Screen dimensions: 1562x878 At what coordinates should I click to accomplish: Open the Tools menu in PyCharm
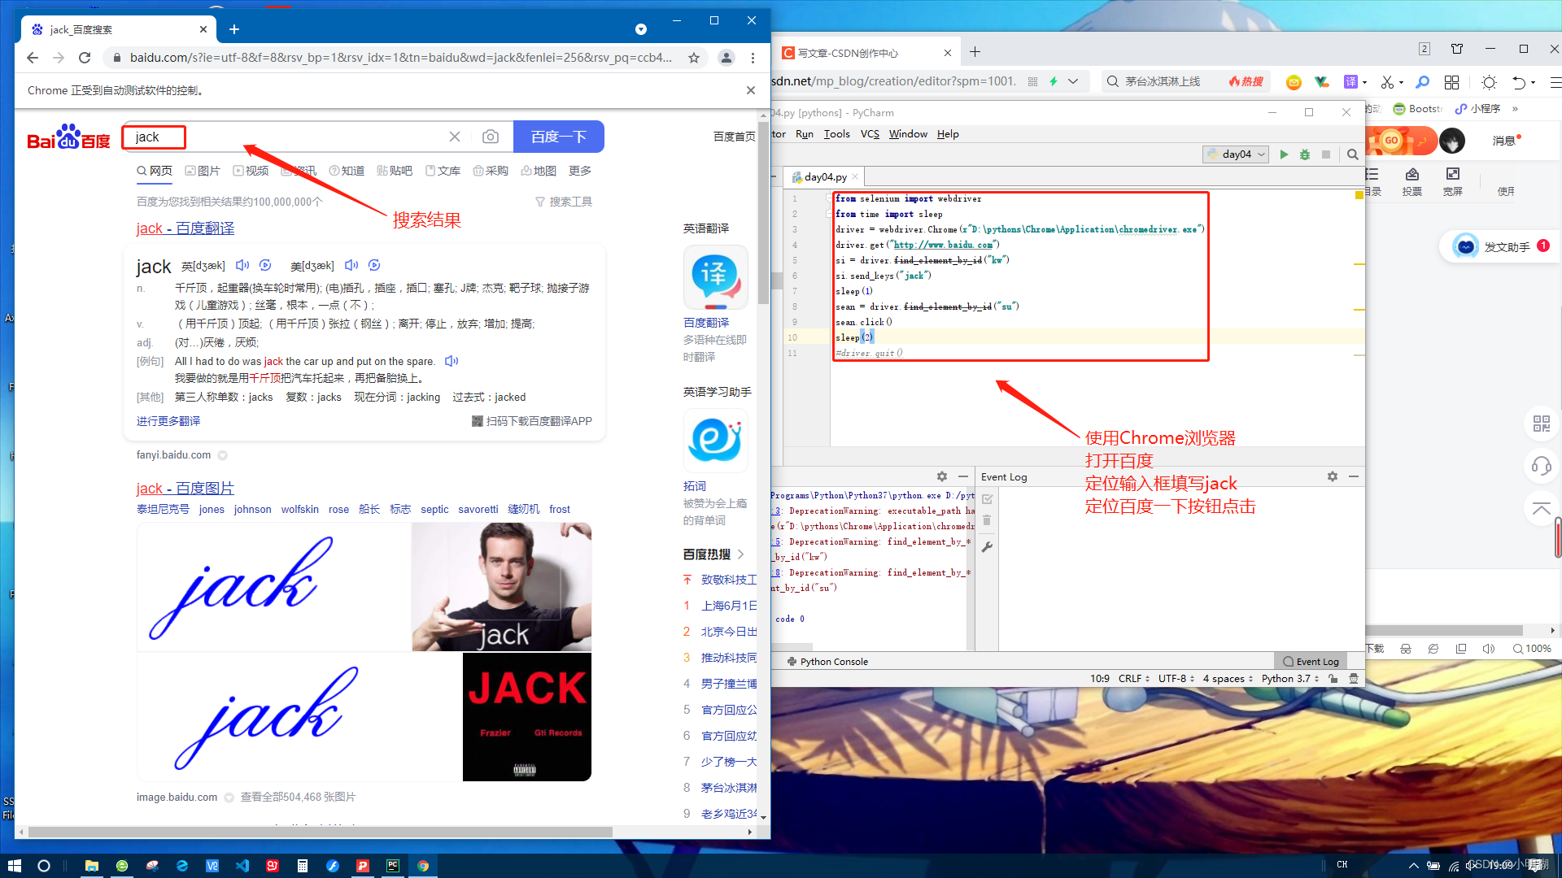836,133
